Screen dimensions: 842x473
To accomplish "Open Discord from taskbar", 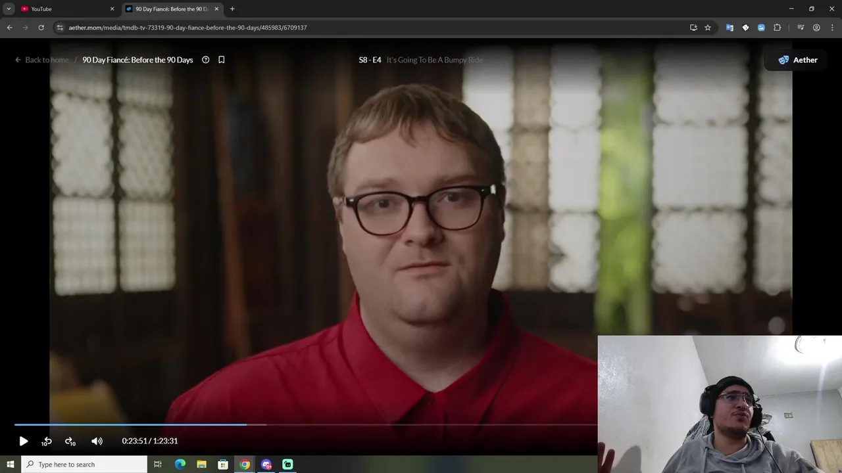I will tap(266, 464).
